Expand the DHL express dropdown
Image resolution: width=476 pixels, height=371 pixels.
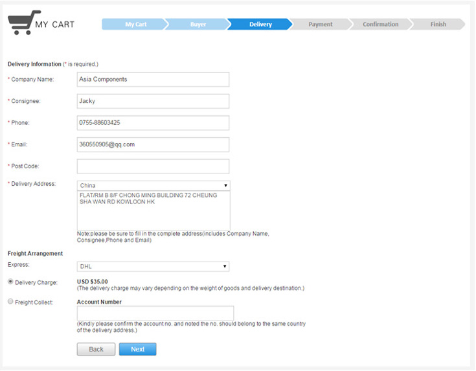click(153, 266)
